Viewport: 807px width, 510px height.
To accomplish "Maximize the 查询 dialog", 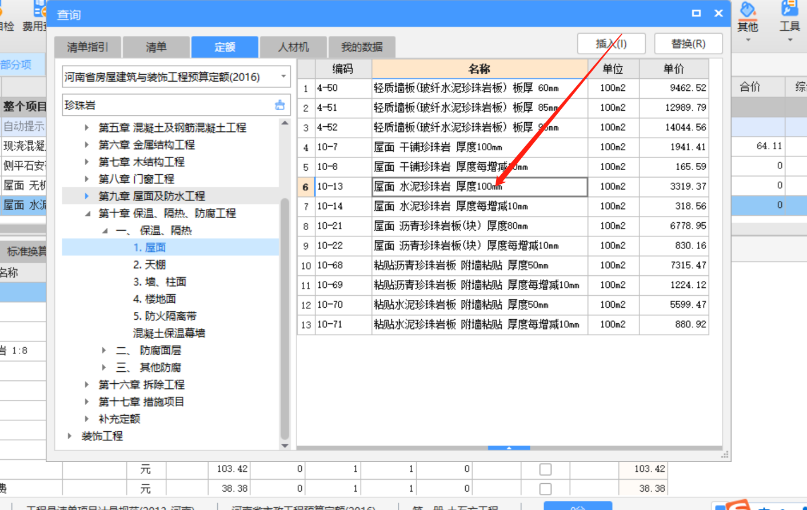I will click(x=696, y=13).
